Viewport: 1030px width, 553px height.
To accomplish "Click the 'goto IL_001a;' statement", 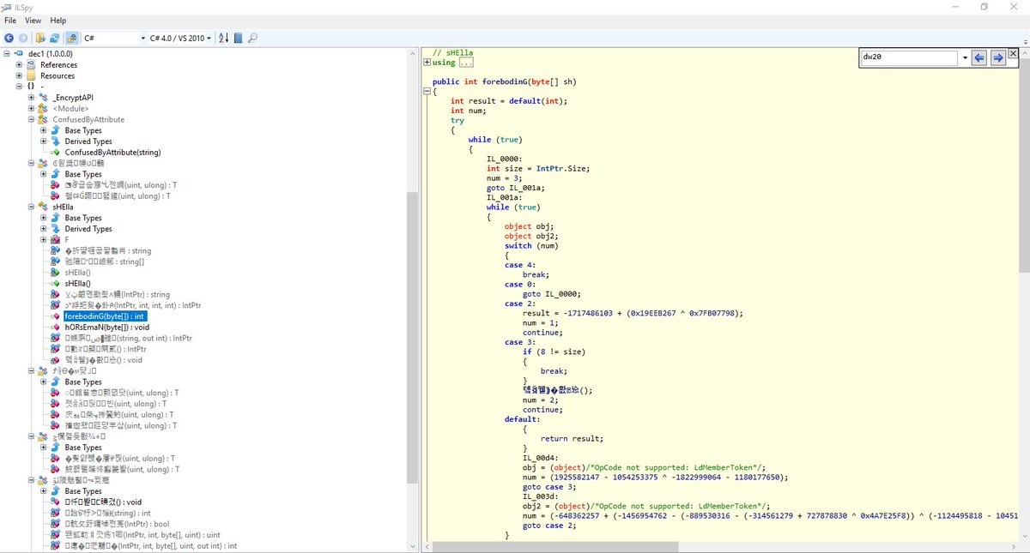I will (515, 187).
